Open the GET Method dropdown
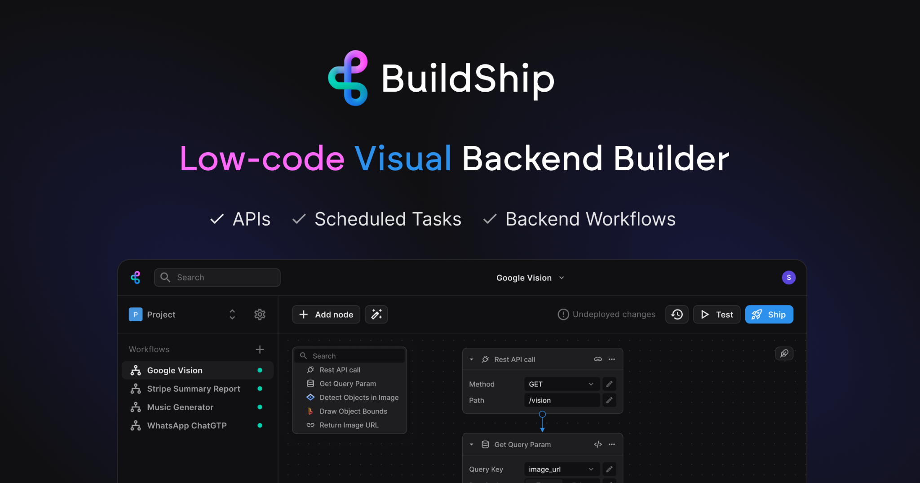Screen dimensions: 920x483 coord(562,384)
